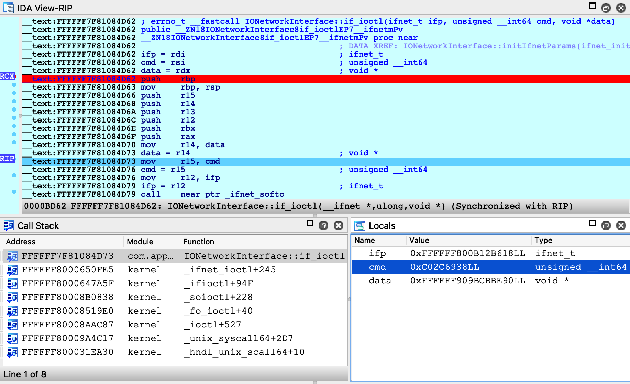Float the Call Stack panel
The height and width of the screenshot is (384, 630).
pyautogui.click(x=323, y=225)
